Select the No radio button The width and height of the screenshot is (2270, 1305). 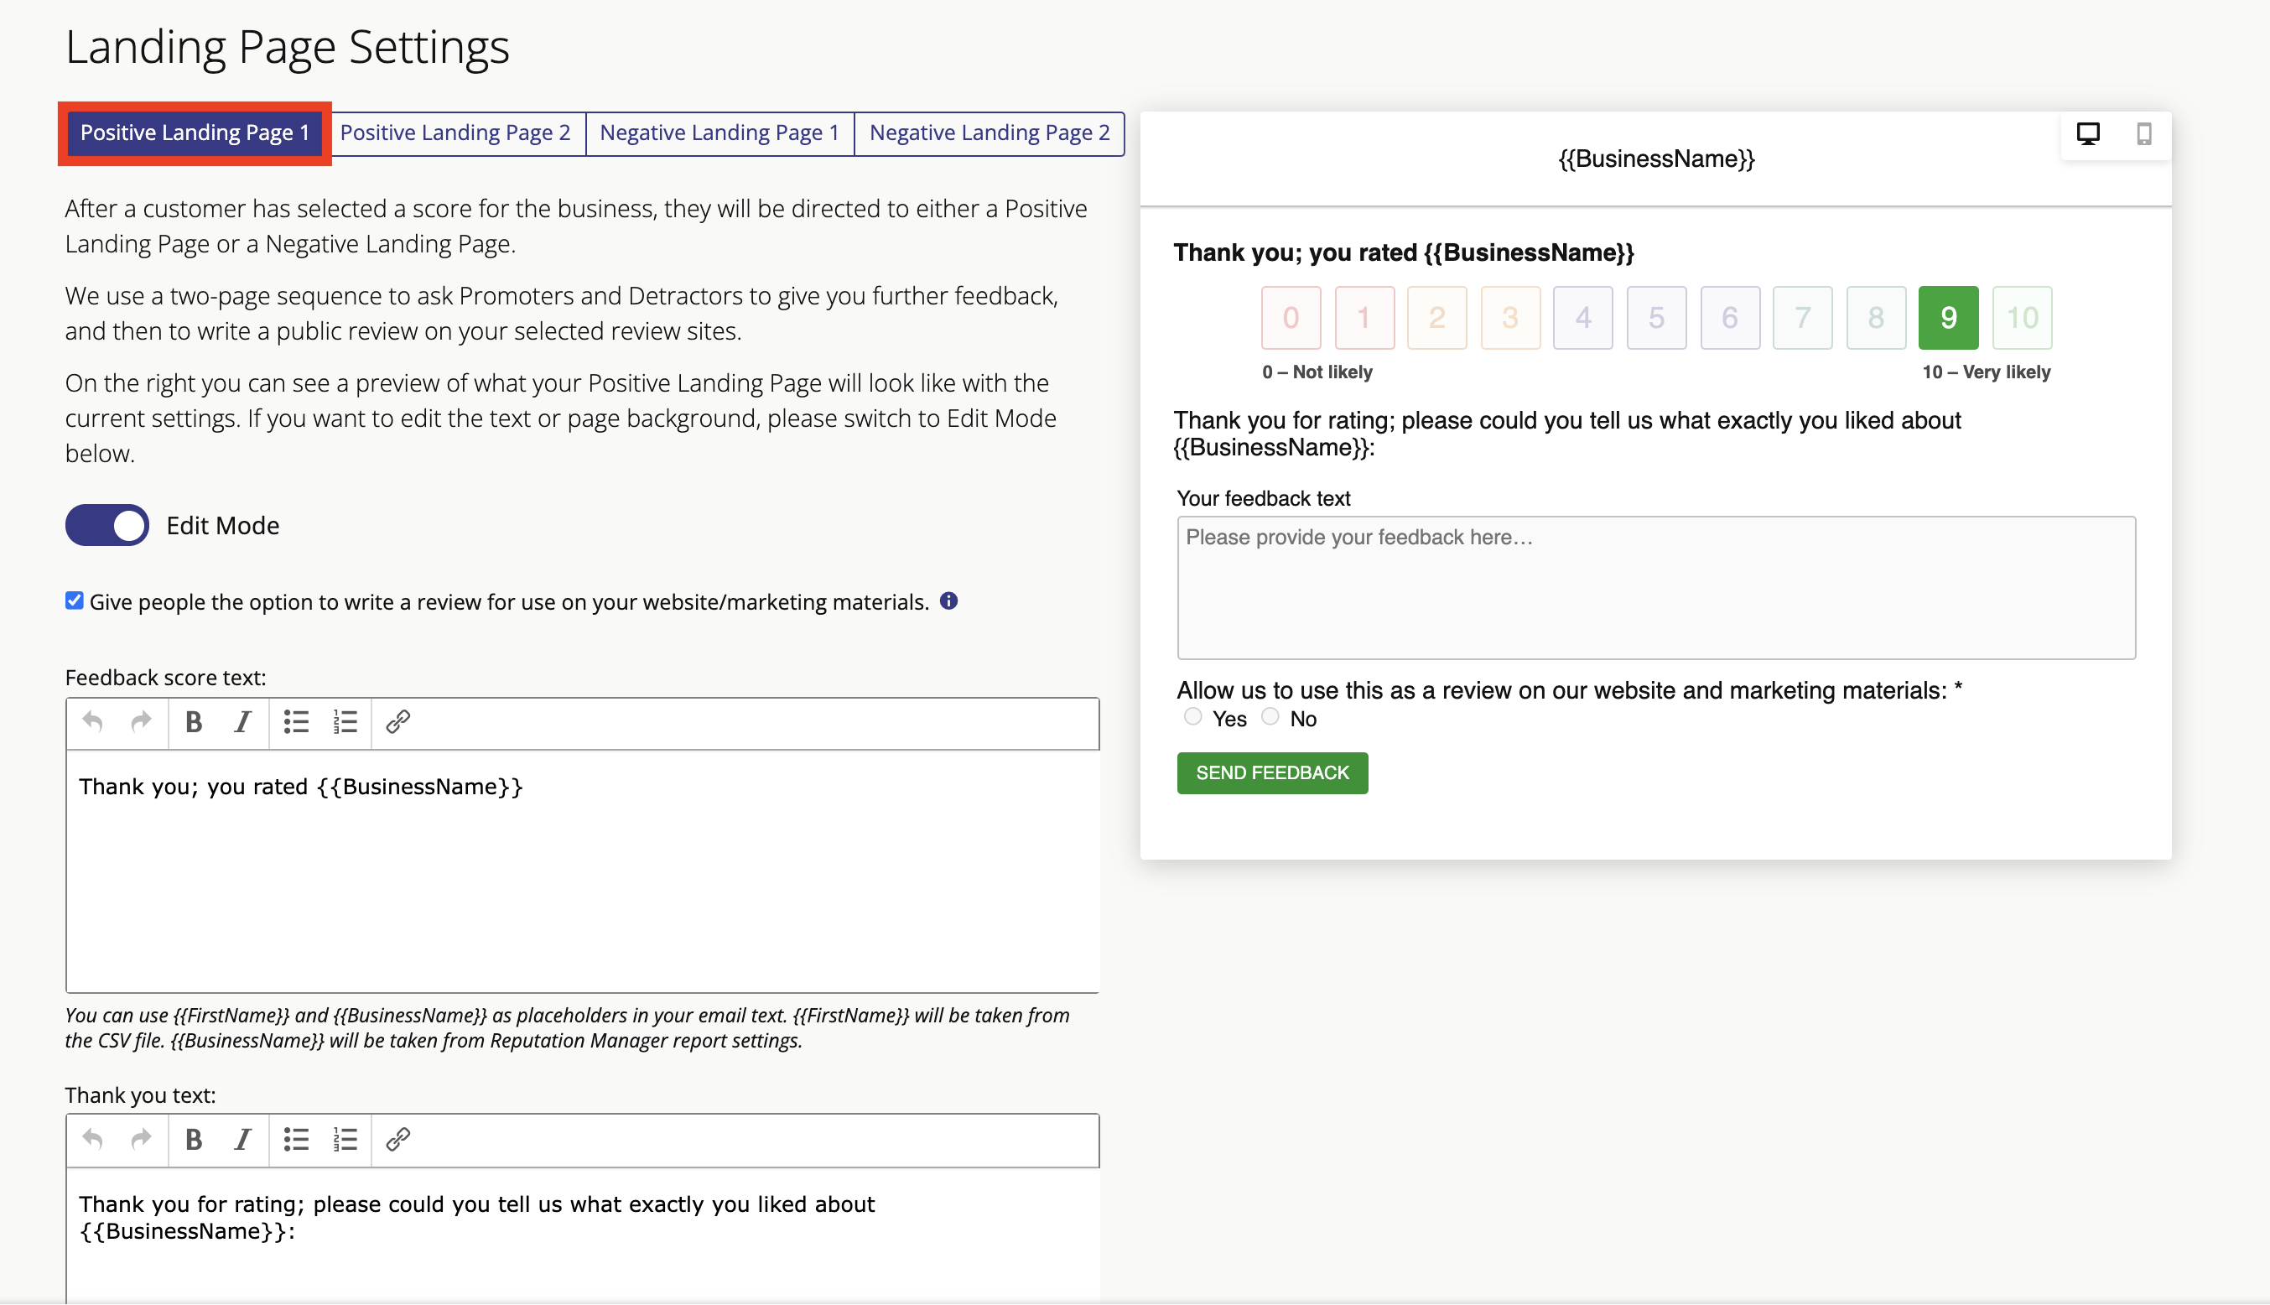(x=1270, y=717)
